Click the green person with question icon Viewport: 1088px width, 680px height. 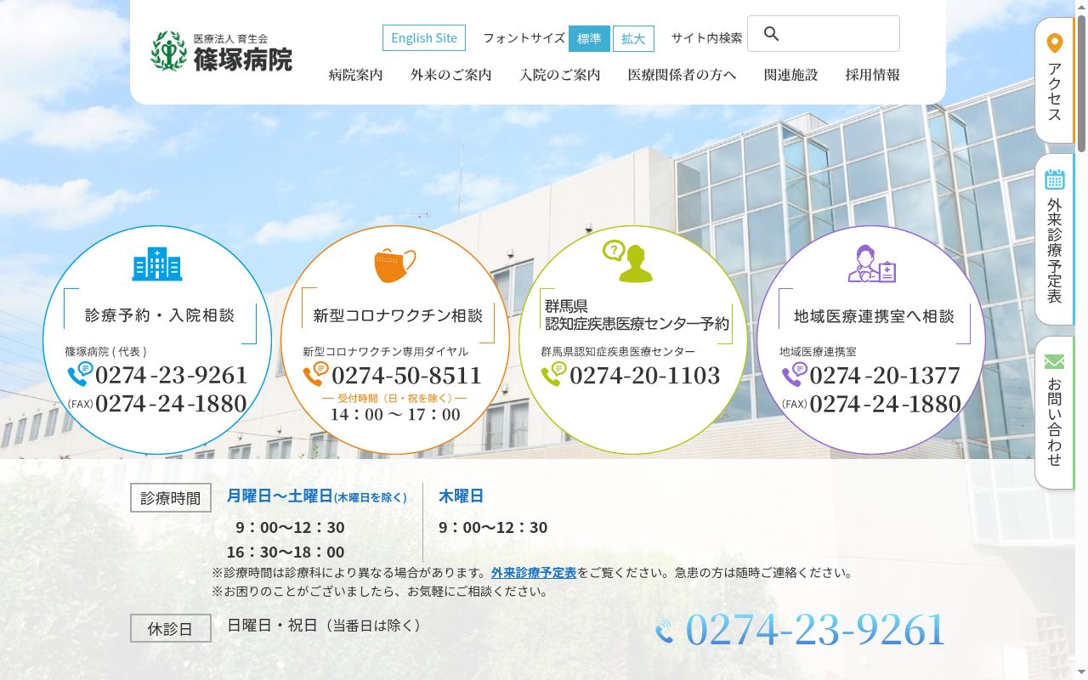(x=628, y=261)
